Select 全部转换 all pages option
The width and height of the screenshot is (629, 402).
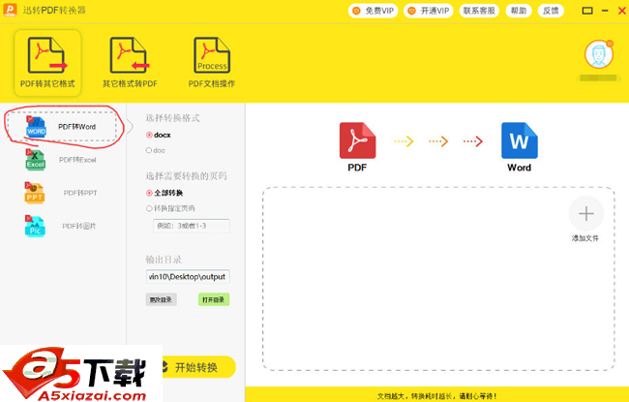[x=165, y=193]
